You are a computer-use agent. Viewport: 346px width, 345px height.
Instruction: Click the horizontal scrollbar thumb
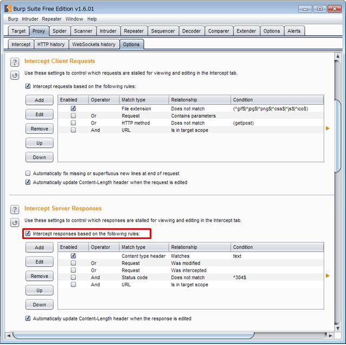[x=133, y=336]
